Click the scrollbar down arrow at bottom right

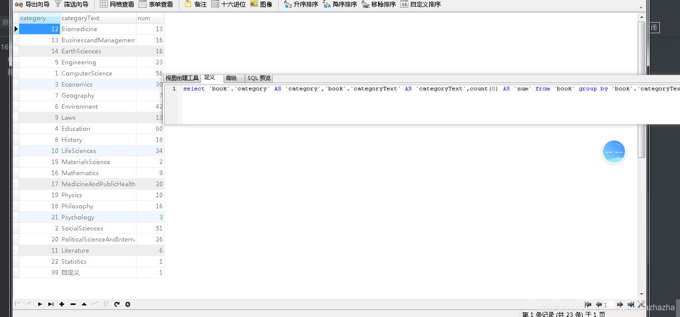click(641, 294)
